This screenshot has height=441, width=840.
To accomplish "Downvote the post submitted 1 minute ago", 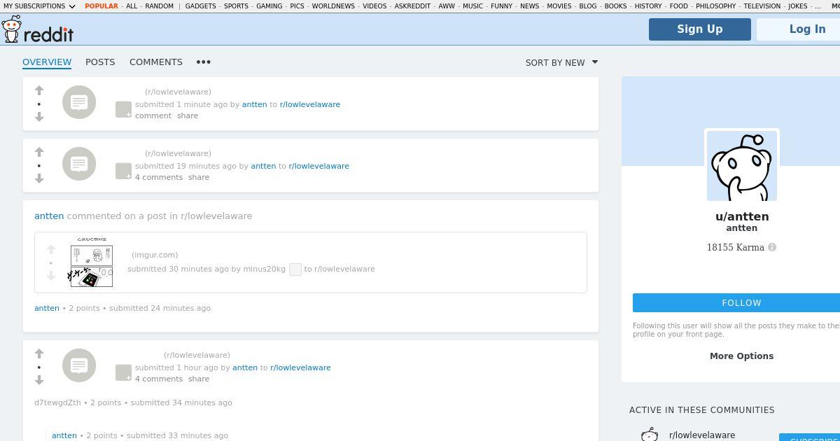I will [x=39, y=117].
